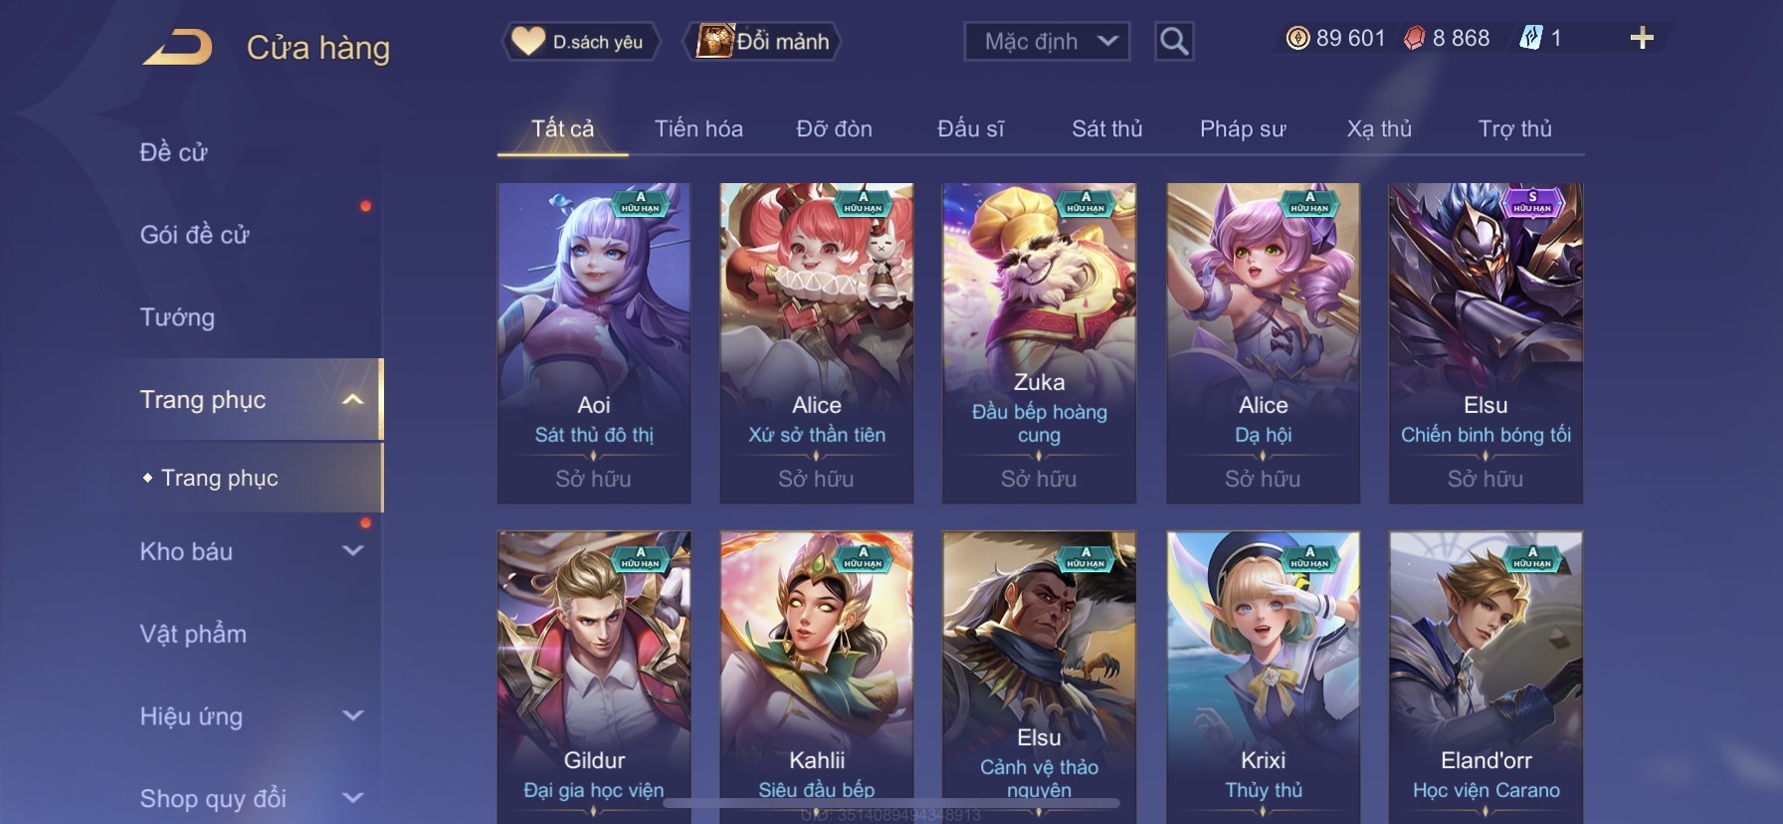This screenshot has height=824, width=1783.
Task: Choose Zuka Đầu bếp hoàng cung card
Action: (x=1039, y=343)
